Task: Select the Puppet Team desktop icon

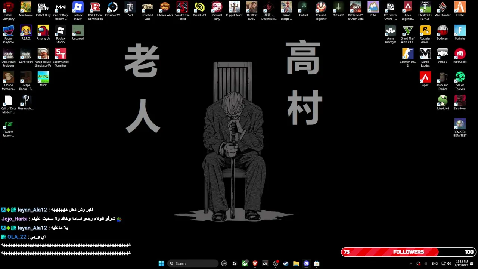Action: (x=234, y=10)
